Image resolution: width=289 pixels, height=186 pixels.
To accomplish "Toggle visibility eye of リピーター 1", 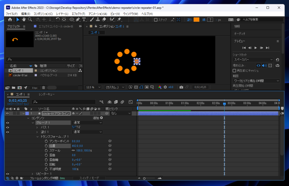I will click(x=7, y=174).
